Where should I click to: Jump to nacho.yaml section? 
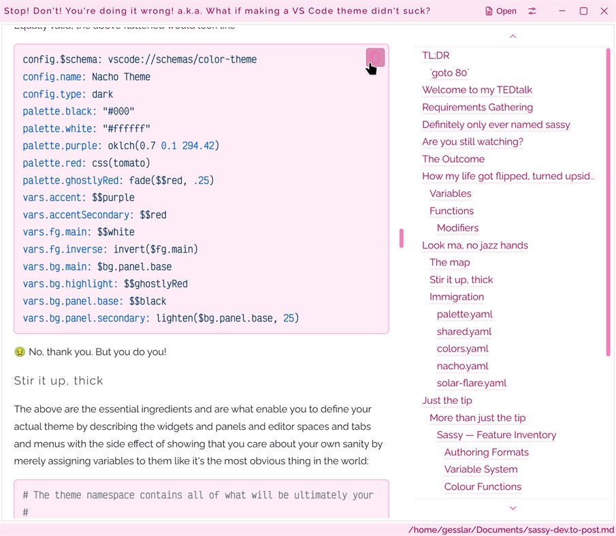(462, 366)
